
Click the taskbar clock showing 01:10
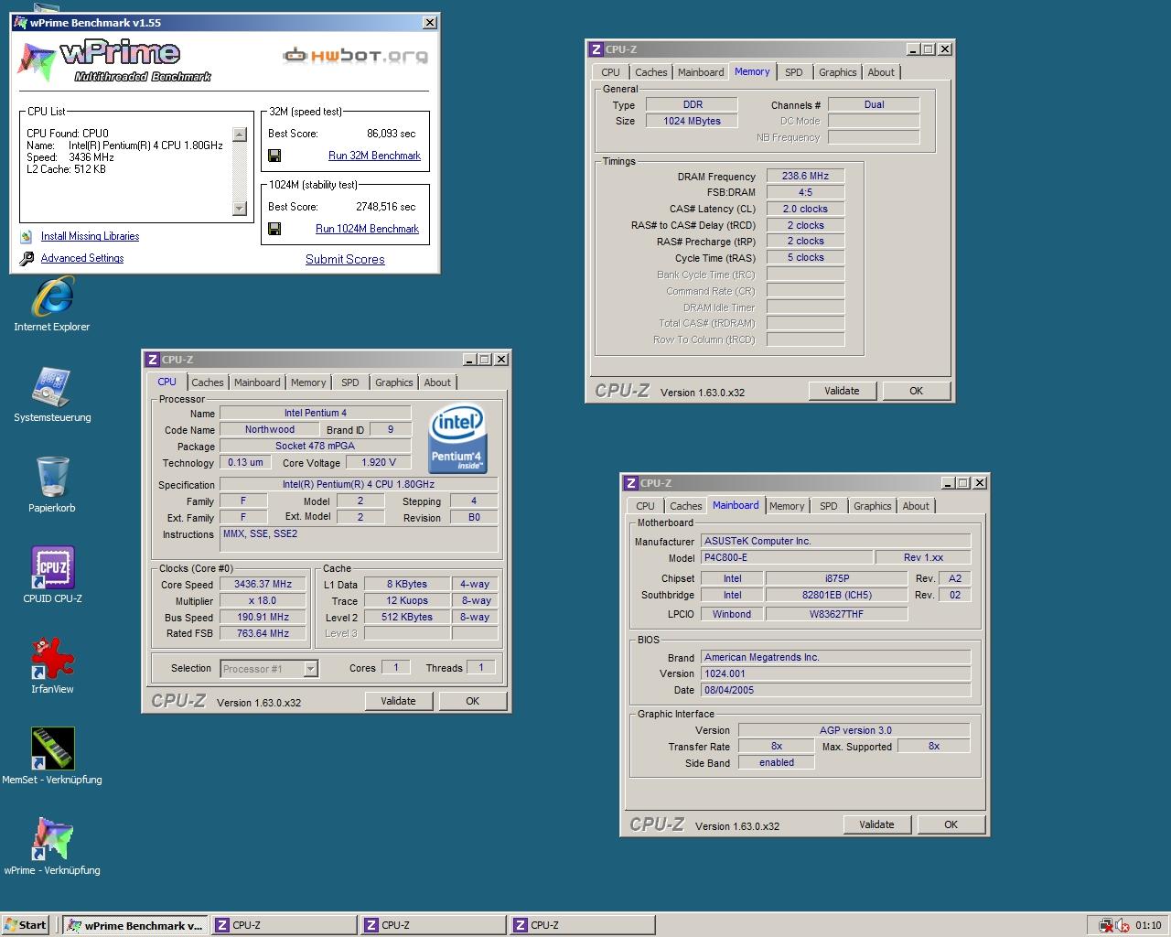[x=1148, y=925]
